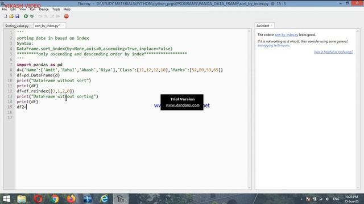This screenshot has height=204, width=364.
Task: Save the file with the floppy disk icon
Action: 18,16
